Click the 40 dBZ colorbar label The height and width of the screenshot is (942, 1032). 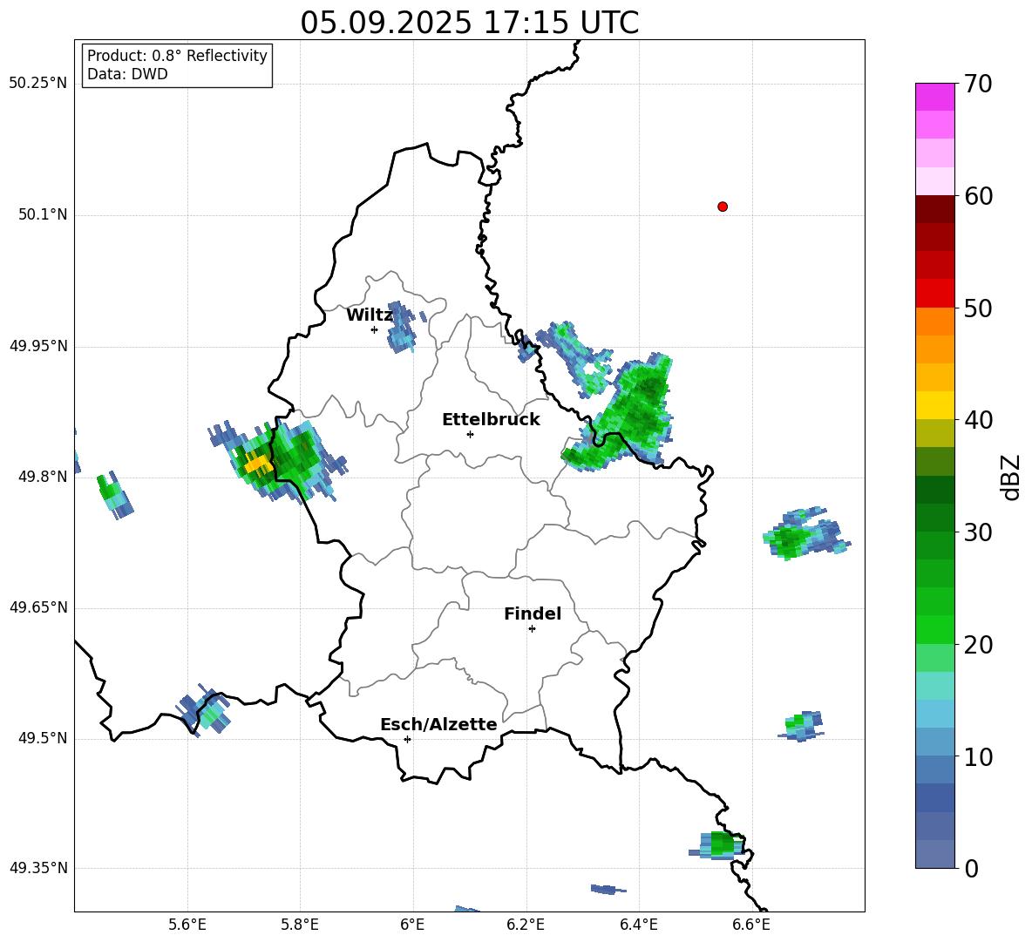point(978,420)
